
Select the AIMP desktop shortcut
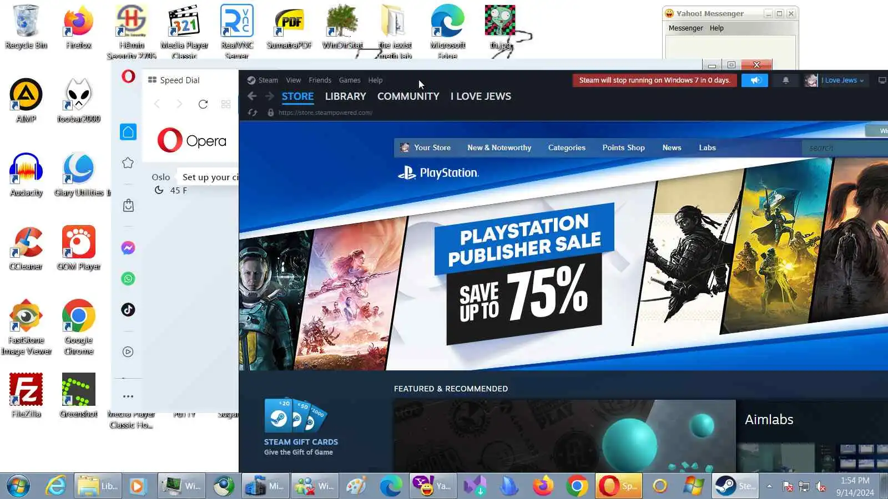pos(26,101)
